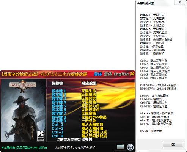
Task: Click the PC DVD-ROM badge on the cover
Action: pos(41,136)
